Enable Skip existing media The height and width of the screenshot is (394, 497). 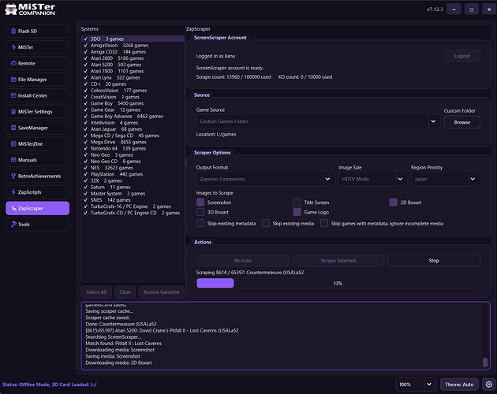click(x=266, y=223)
